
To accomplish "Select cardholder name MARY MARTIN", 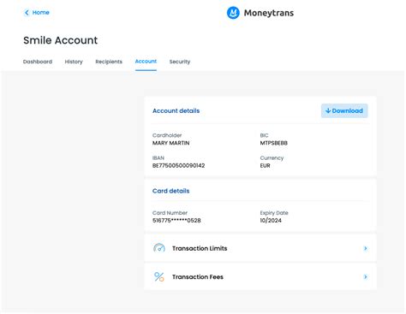I will click(x=171, y=143).
